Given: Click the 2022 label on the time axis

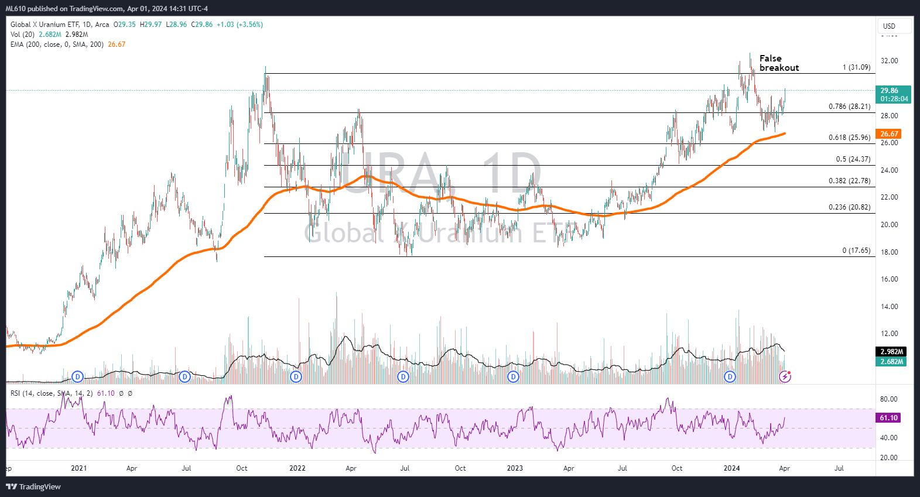Looking at the screenshot, I should pos(297,468).
